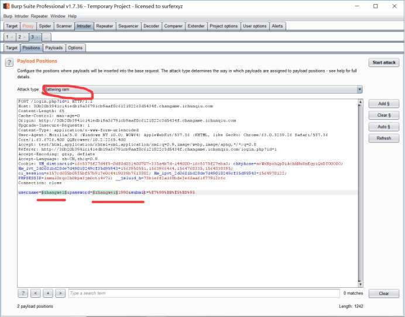
Task: Open the Burp menu
Action: click(8, 16)
